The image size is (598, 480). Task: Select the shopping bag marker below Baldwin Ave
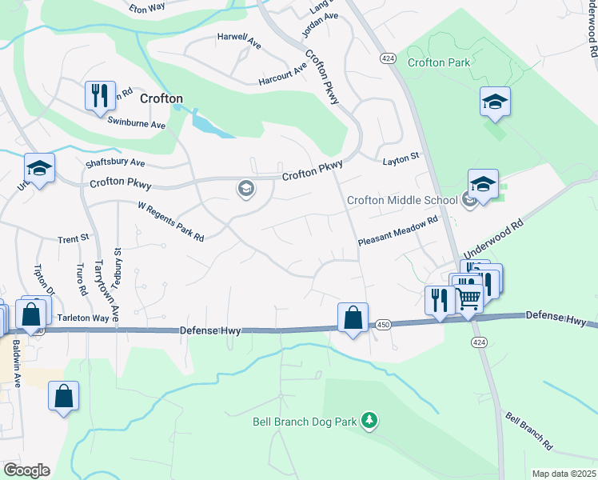coord(64,396)
